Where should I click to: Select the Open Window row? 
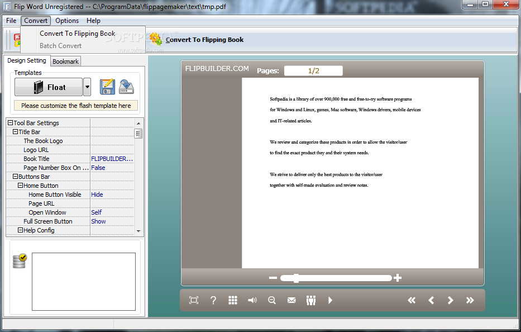point(70,212)
